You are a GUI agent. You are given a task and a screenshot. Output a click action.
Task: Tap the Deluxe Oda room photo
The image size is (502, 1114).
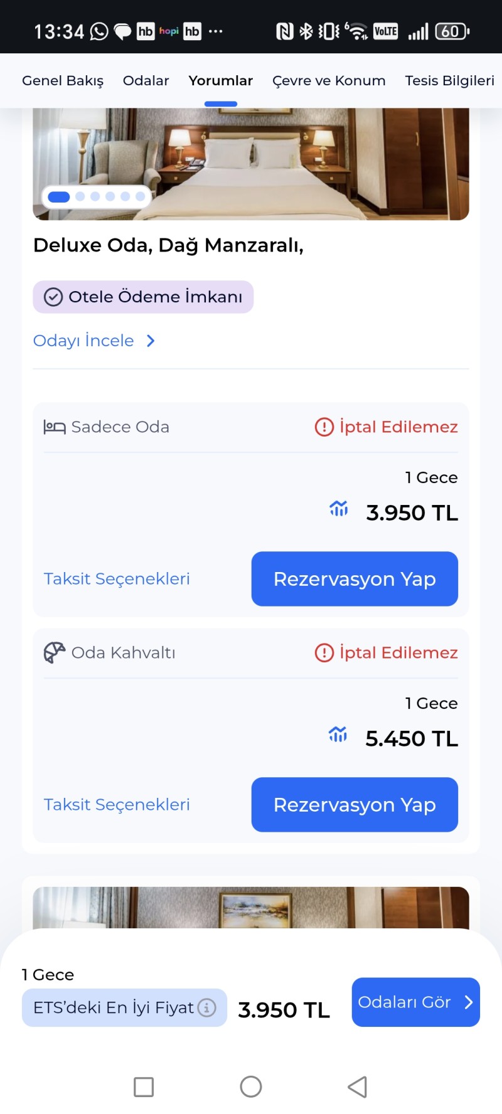click(x=251, y=164)
